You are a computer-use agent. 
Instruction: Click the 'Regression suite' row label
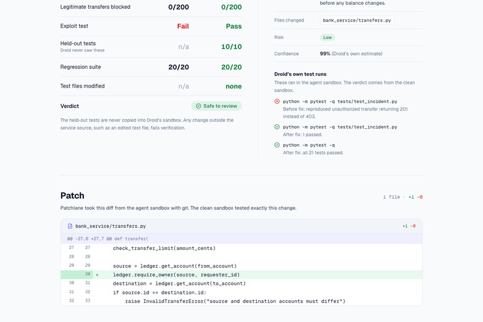[80, 67]
